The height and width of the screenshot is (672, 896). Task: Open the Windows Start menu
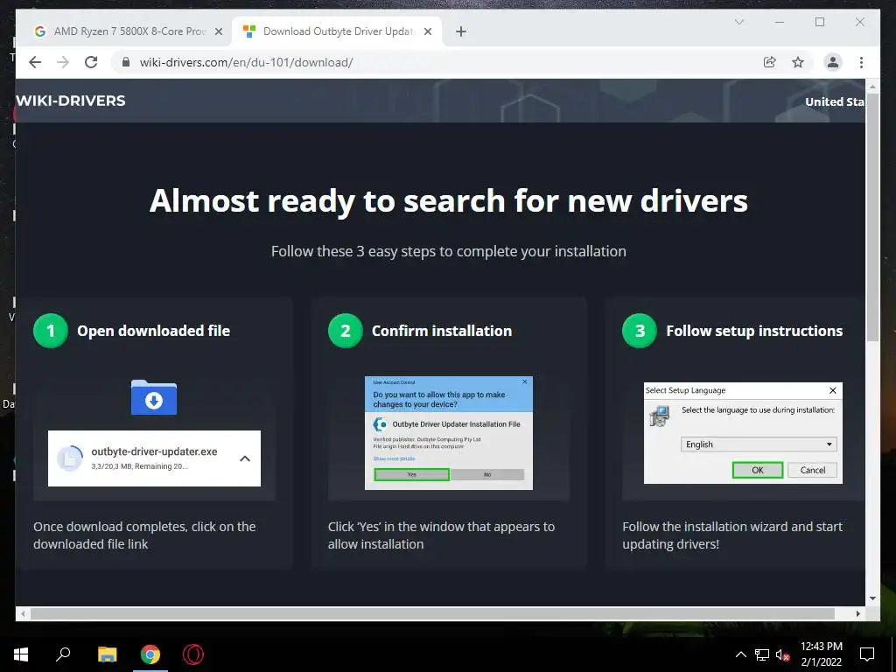21,654
